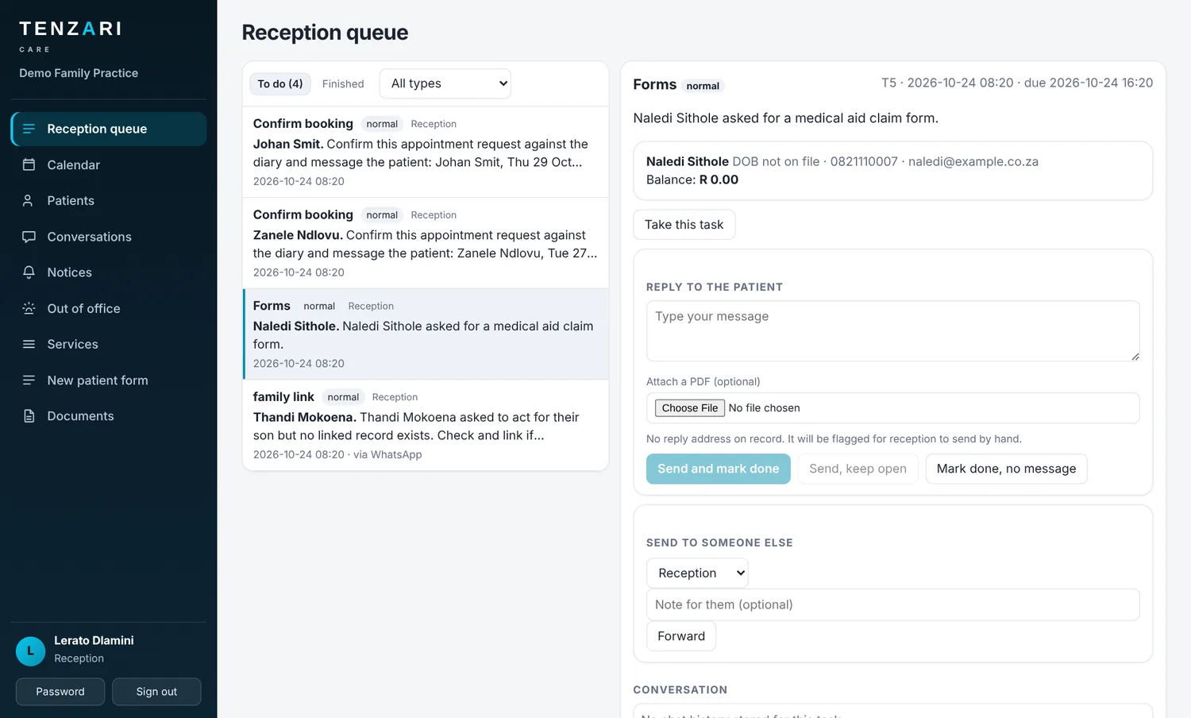Click the Patients person icon
The width and height of the screenshot is (1191, 718).
pos(29,200)
